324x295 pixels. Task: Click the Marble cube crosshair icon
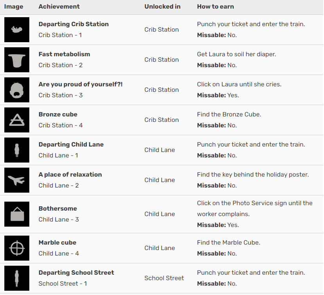pyautogui.click(x=17, y=248)
